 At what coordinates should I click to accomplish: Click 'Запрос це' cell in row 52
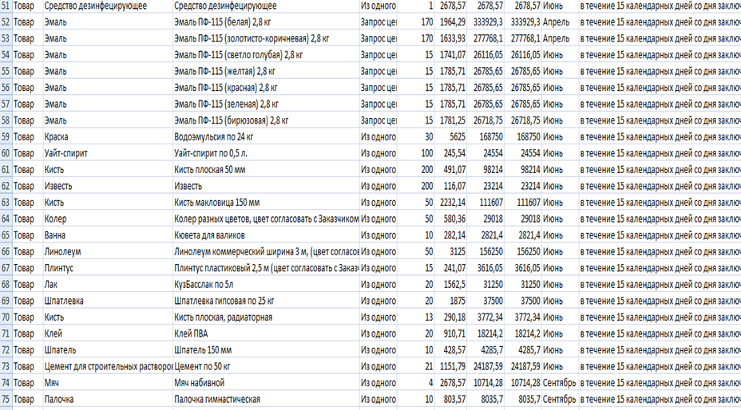[378, 22]
